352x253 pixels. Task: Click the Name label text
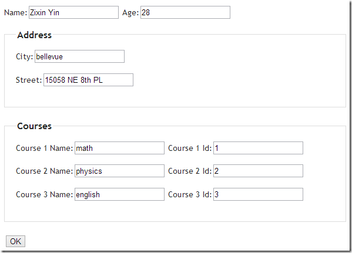pyautogui.click(x=15, y=12)
